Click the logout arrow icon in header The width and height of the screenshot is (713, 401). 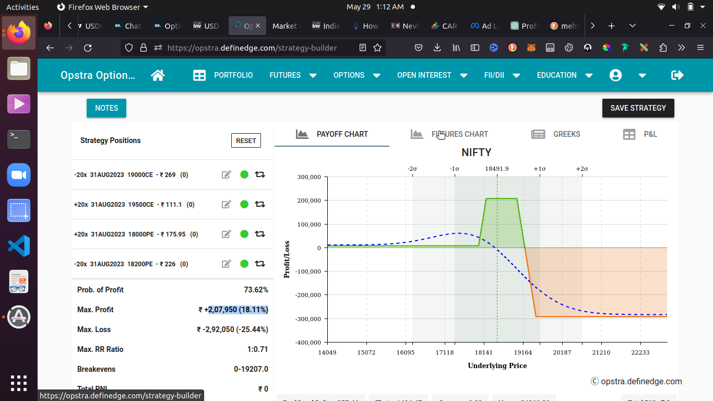(x=677, y=75)
